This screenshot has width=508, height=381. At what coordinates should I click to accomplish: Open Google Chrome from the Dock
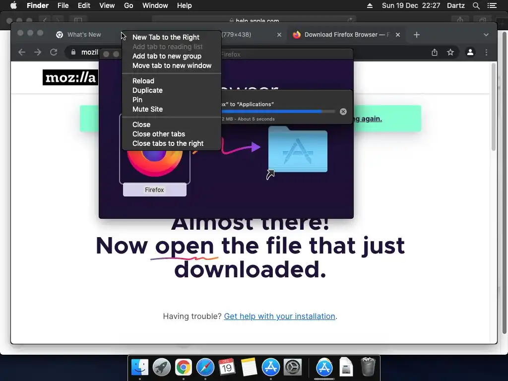coord(184,368)
